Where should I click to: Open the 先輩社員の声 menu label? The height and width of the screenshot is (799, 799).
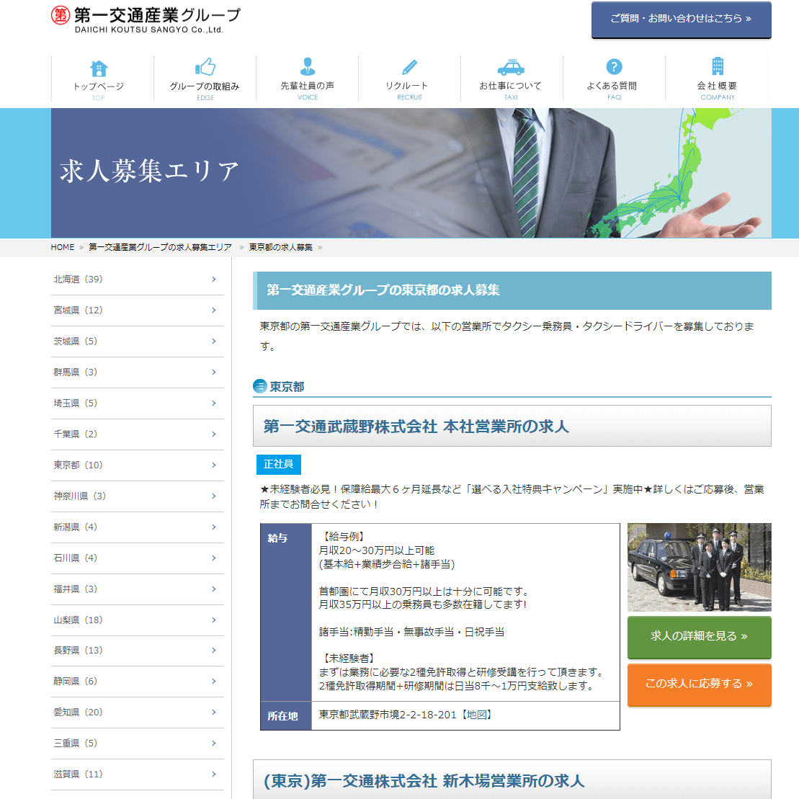(307, 86)
